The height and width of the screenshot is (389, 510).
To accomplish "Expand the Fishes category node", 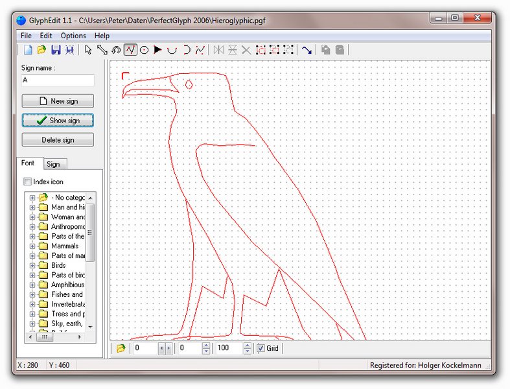I will tap(32, 295).
